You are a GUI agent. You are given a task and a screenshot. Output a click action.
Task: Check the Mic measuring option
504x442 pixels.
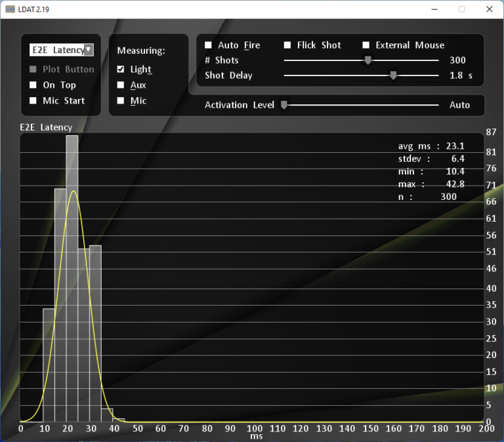[121, 101]
